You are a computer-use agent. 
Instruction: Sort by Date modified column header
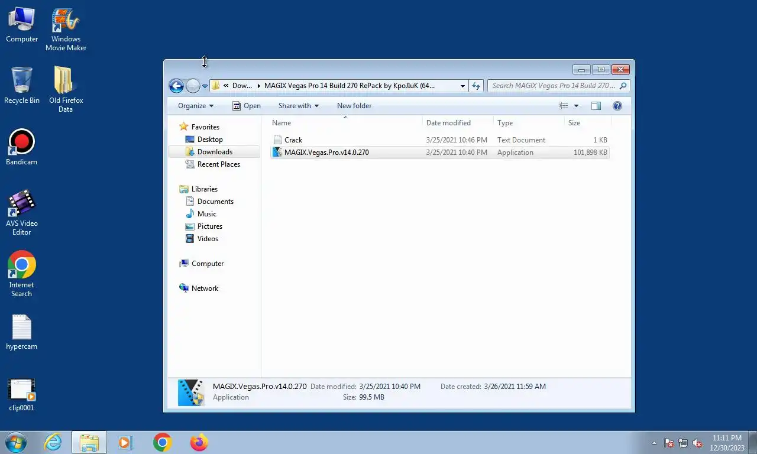[458, 123]
